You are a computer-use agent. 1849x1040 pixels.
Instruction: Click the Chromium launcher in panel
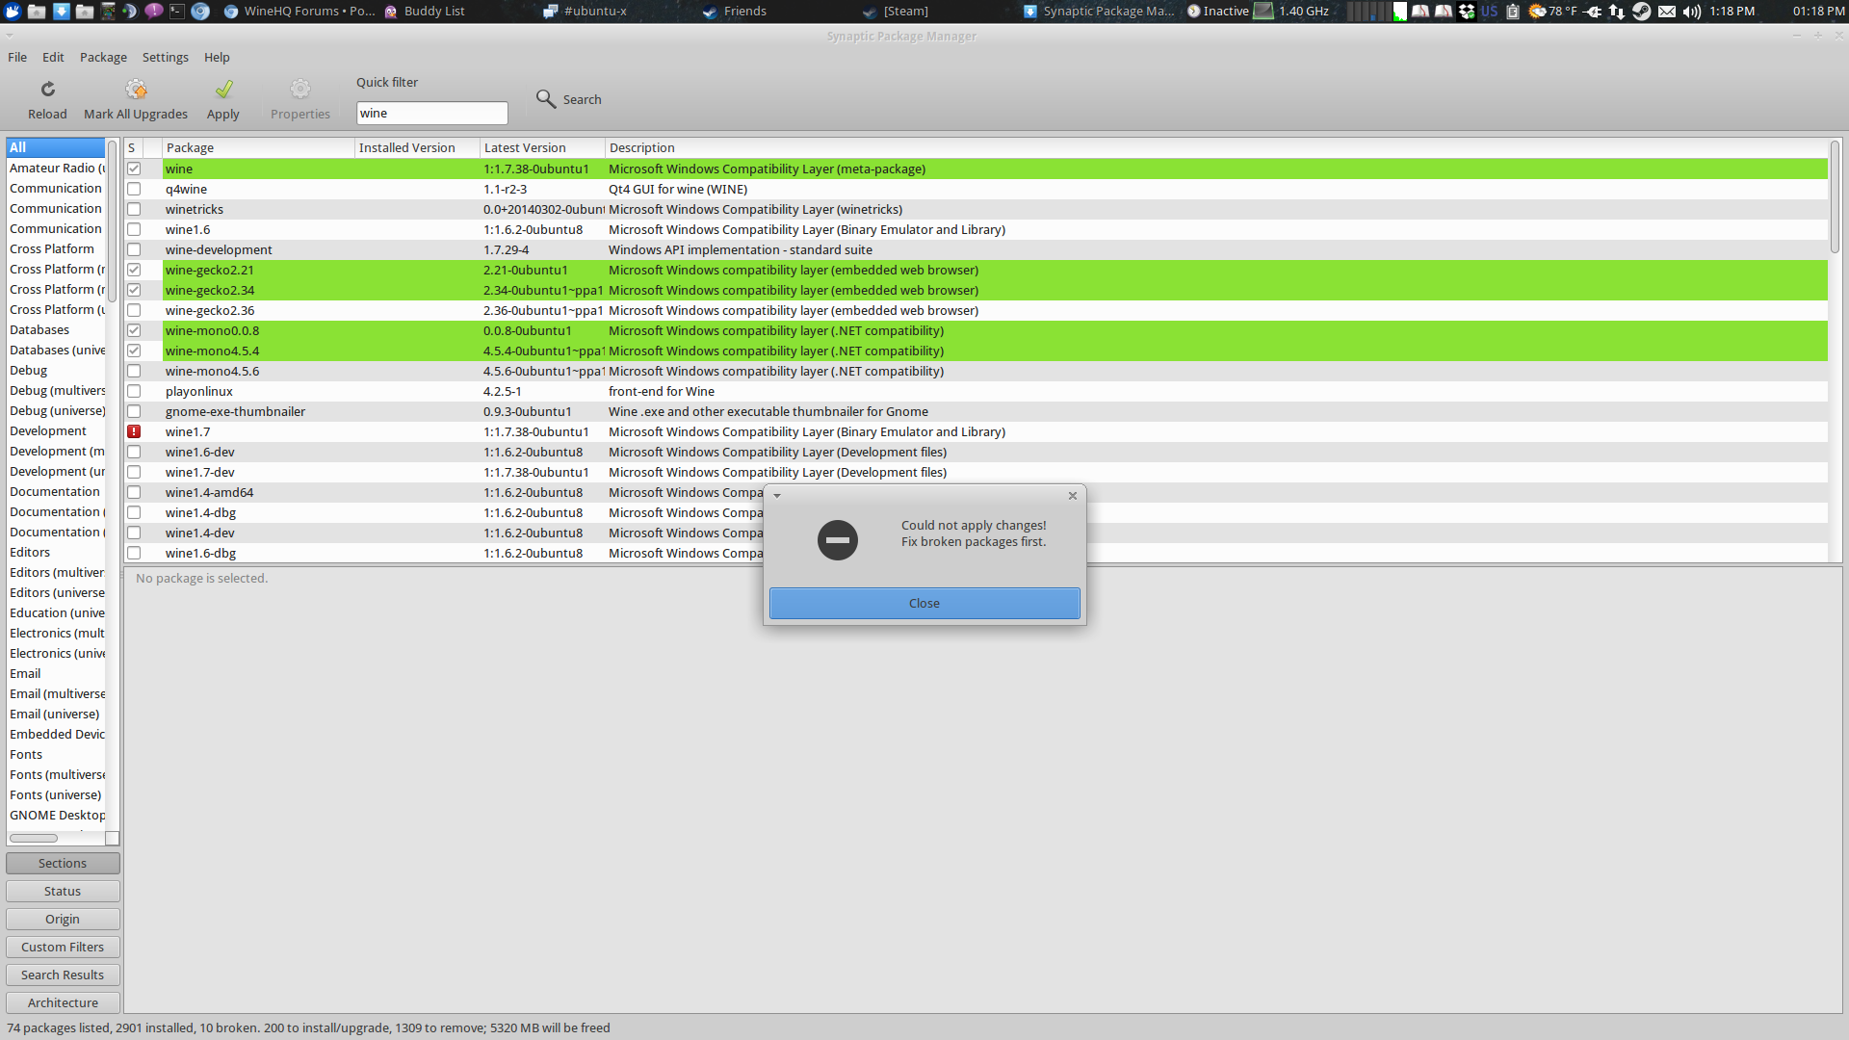pos(200,12)
